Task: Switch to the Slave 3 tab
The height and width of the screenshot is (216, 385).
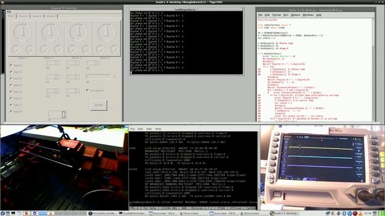Action: 51,16
